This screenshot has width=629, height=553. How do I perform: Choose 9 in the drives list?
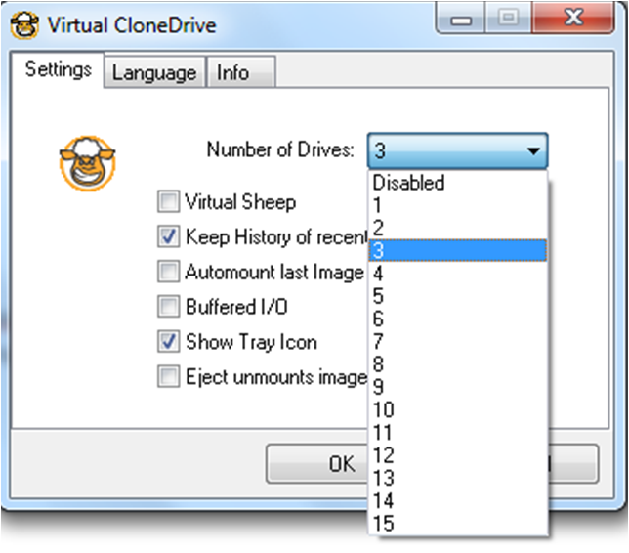tap(458, 387)
